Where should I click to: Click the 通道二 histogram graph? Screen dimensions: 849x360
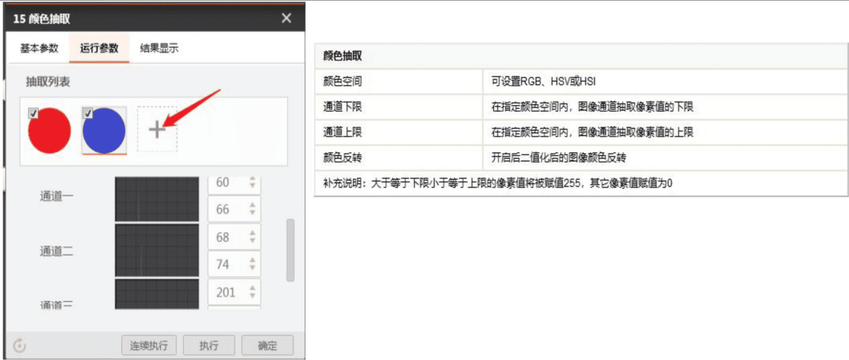point(157,250)
